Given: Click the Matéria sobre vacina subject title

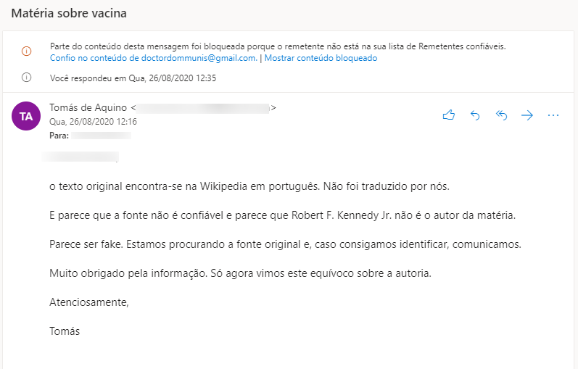Looking at the screenshot, I should point(69,13).
